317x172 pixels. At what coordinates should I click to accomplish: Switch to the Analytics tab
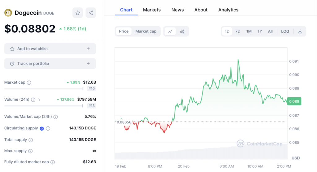tap(228, 10)
